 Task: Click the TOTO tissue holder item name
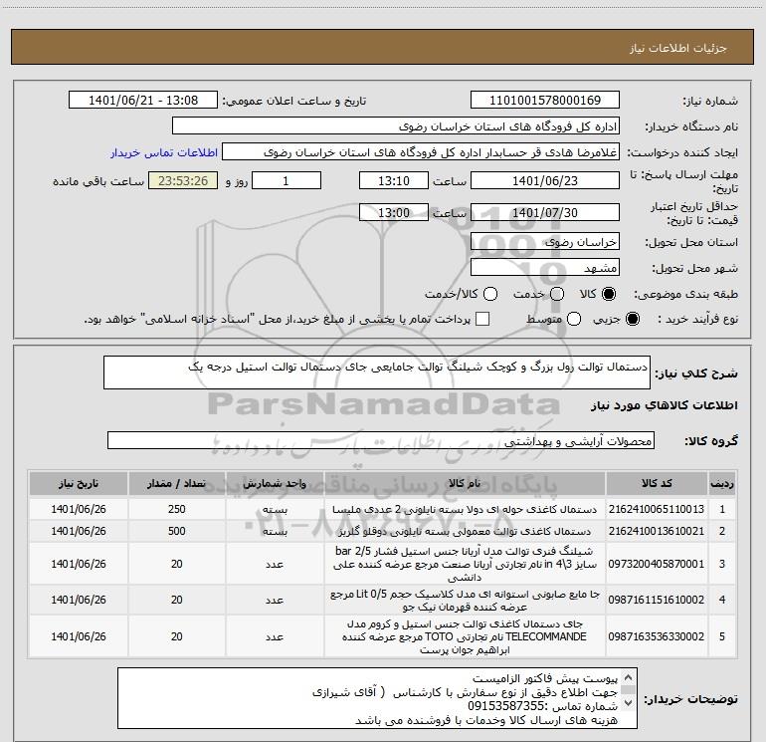pyautogui.click(x=465, y=636)
